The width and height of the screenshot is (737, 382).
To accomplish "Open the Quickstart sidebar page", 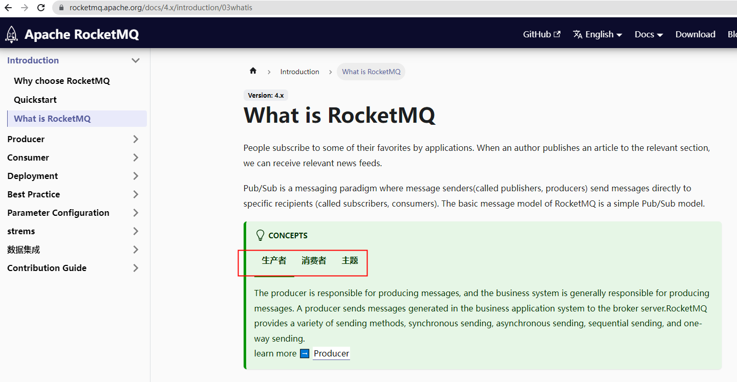I will pyautogui.click(x=35, y=100).
